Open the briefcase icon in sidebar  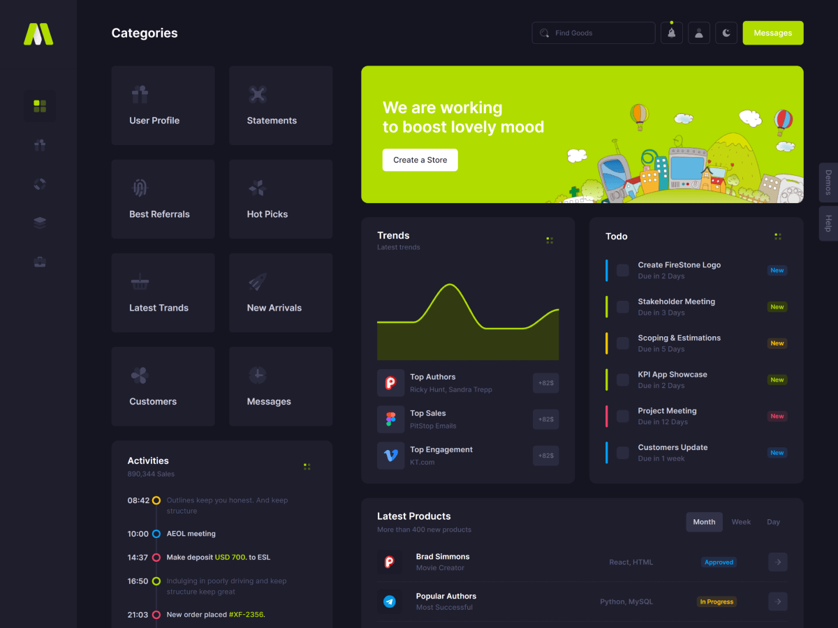click(40, 262)
